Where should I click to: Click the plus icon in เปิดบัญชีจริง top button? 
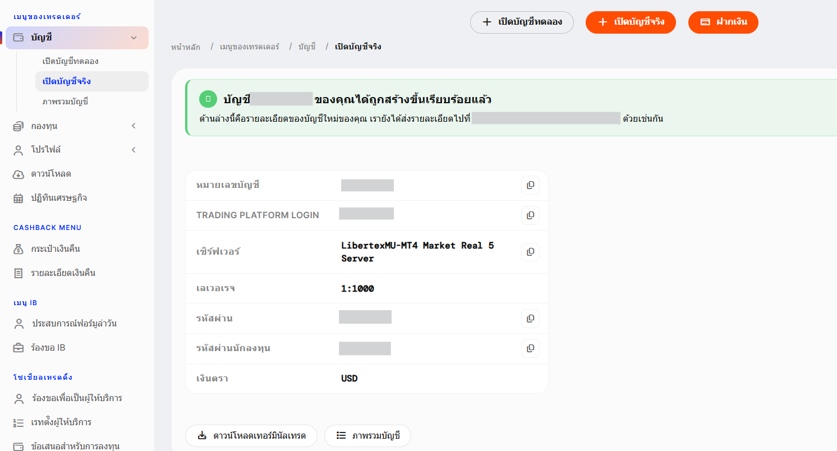603,22
